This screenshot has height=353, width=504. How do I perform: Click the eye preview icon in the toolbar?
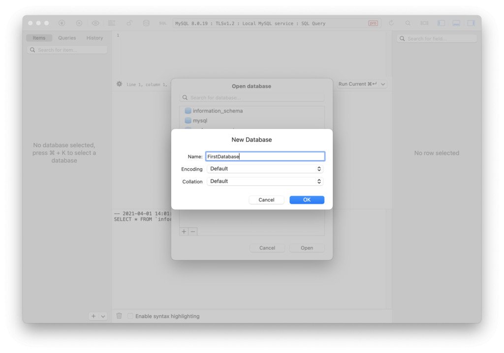95,23
